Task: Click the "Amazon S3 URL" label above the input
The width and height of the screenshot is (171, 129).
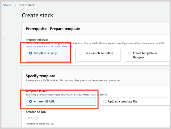Action: (x=36, y=112)
